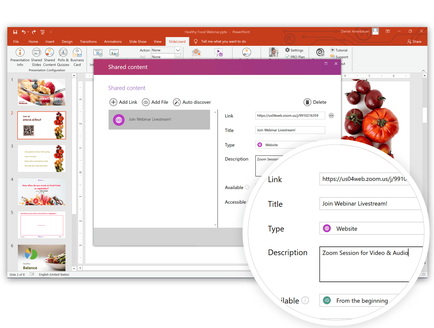434x328 pixels.
Task: Expand the Action dropdown in the ribbon
Action: click(178, 50)
